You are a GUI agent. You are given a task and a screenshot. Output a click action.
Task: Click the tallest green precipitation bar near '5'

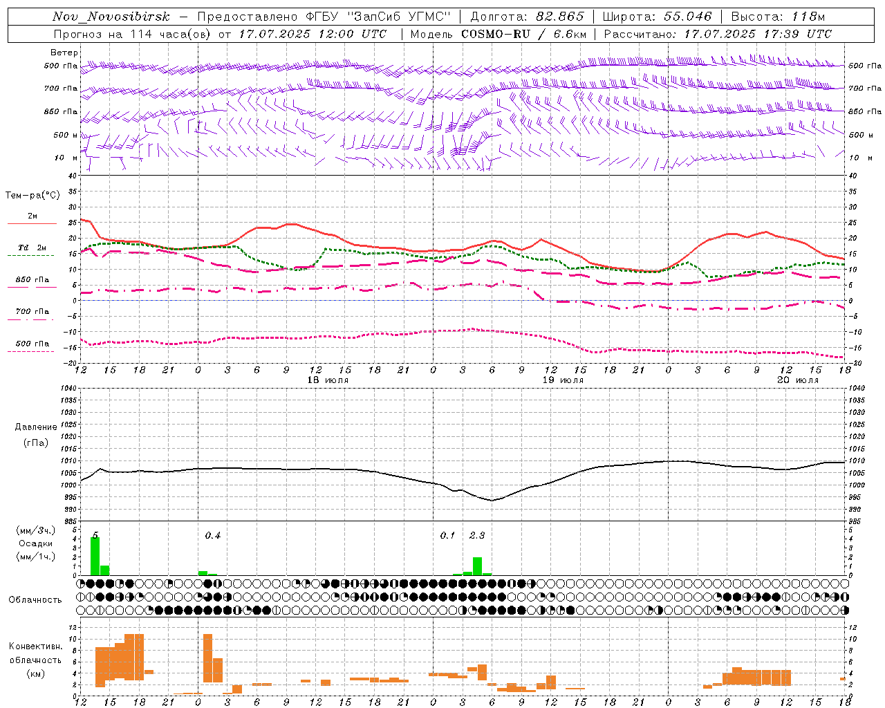click(95, 556)
